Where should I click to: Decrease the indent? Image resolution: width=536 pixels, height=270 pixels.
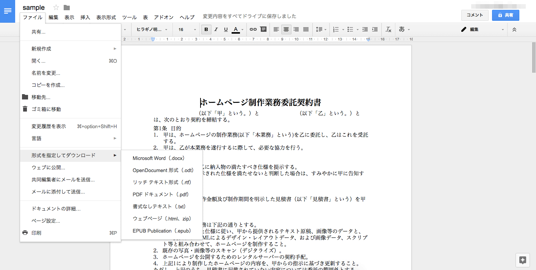pyautogui.click(x=365, y=29)
